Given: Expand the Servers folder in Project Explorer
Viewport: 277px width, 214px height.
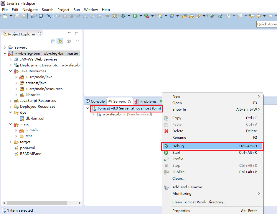Looking at the screenshot, I should [5, 48].
